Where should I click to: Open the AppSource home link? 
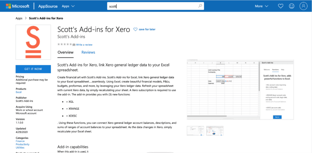(x=48, y=6)
